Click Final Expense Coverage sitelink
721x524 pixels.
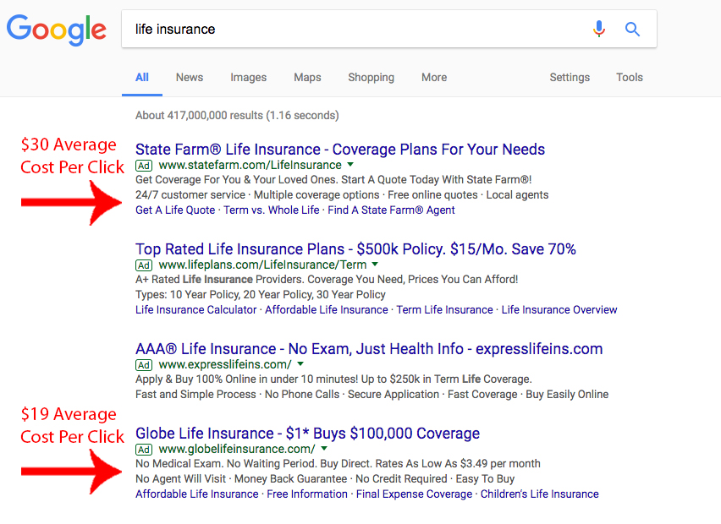(415, 494)
